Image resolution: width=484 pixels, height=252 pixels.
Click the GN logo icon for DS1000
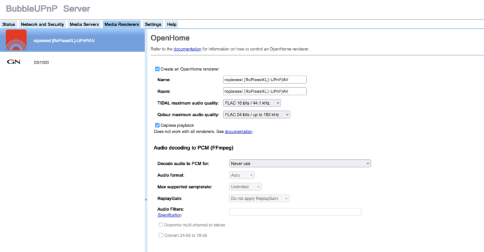click(14, 62)
